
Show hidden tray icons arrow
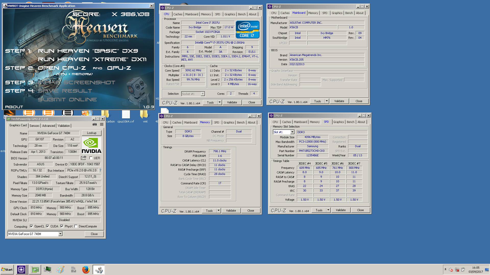click(x=445, y=269)
